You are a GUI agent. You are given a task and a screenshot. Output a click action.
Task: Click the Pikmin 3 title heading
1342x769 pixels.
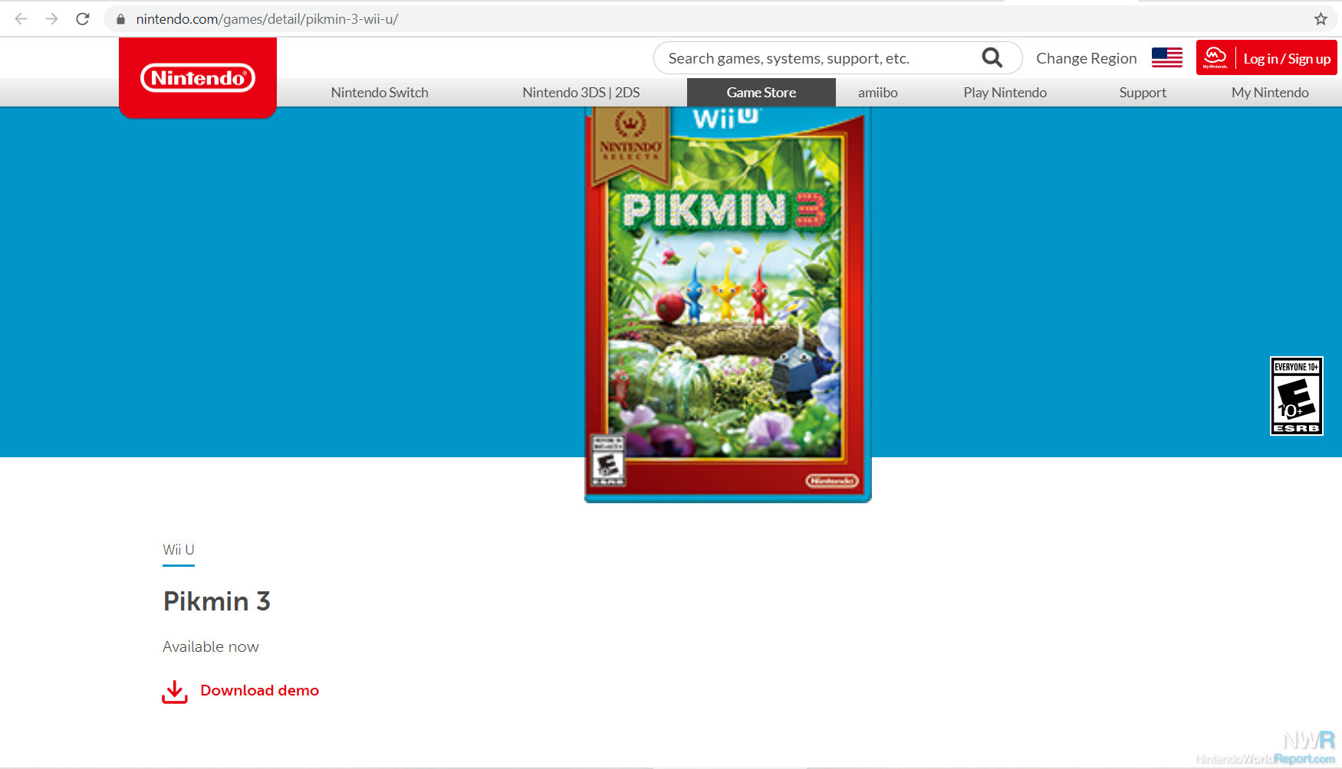coord(216,601)
